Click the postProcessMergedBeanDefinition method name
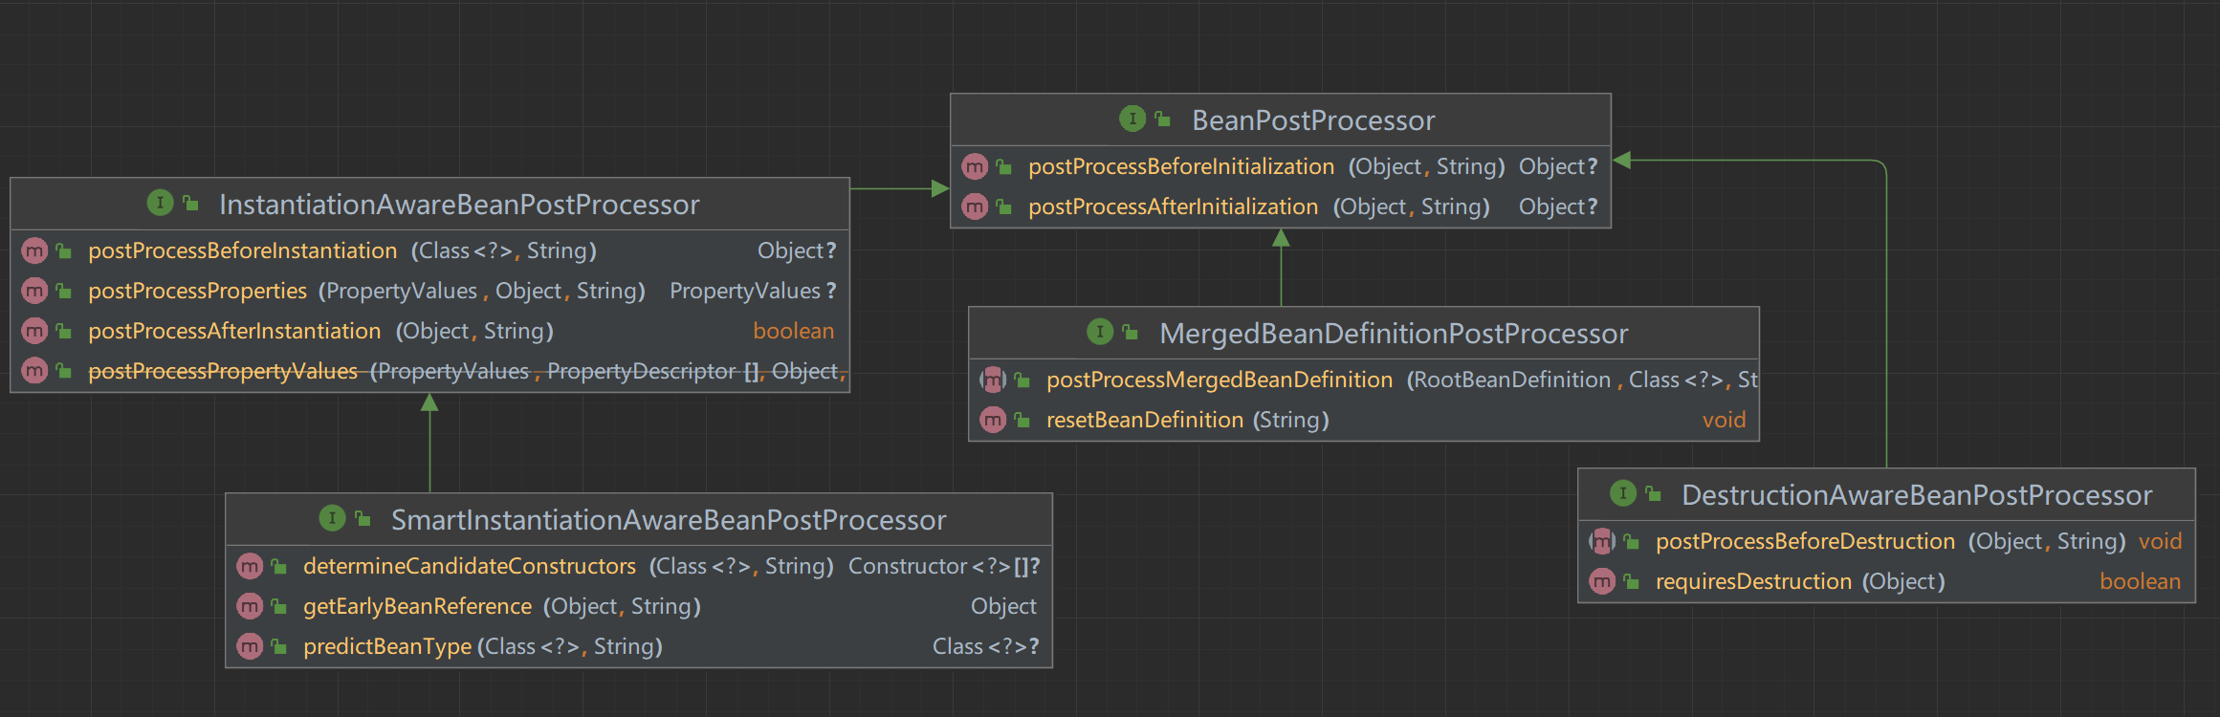This screenshot has height=717, width=2220. coord(1220,380)
